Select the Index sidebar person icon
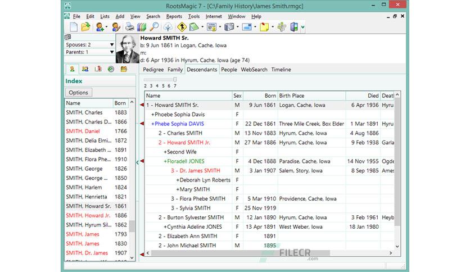 point(72,69)
